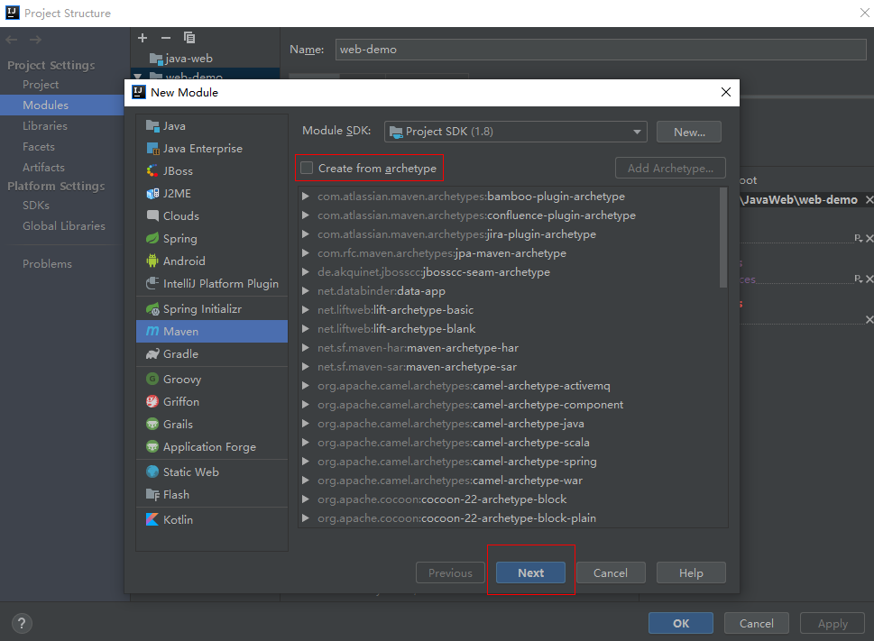Pick the Kotlin module type icon

click(x=152, y=520)
